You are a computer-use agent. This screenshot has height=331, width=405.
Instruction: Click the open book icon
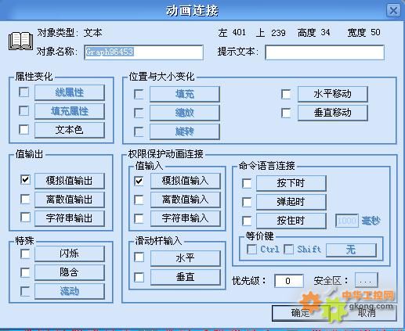click(21, 41)
